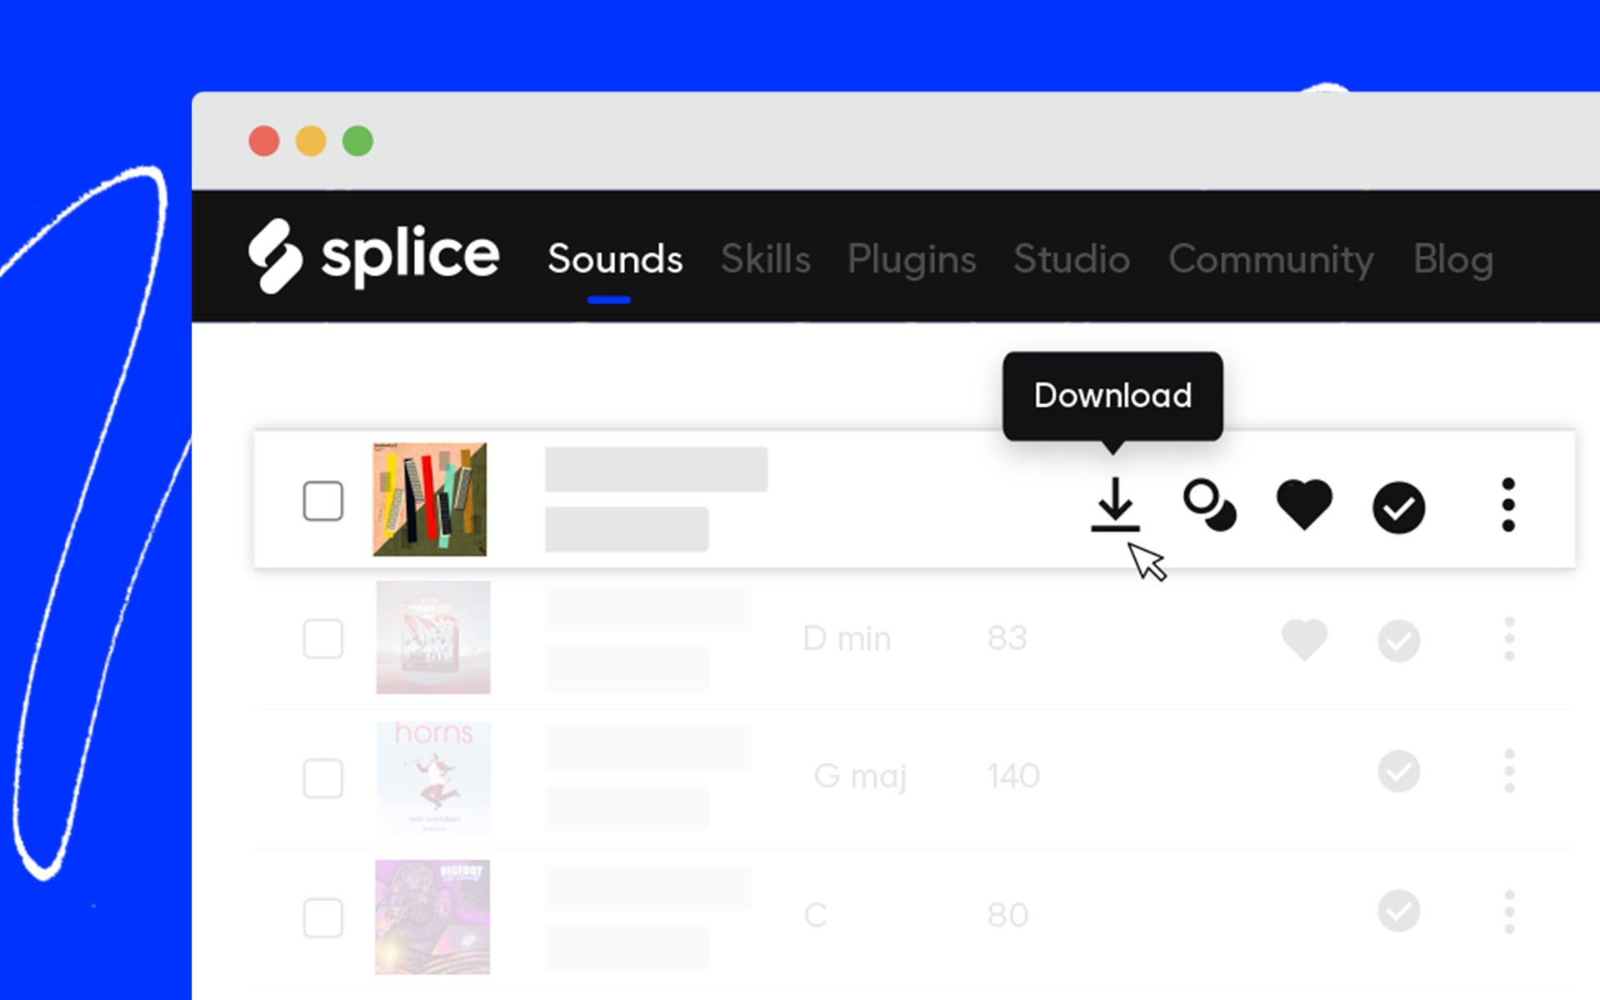Toggle the checkbox on D min row

322,639
